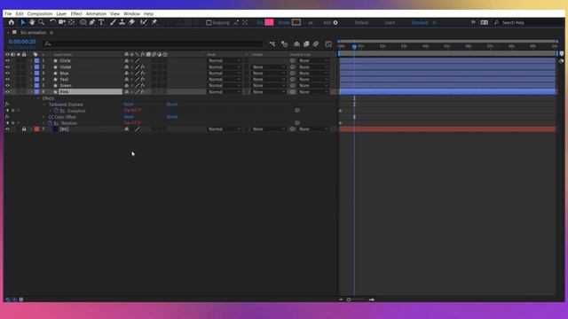Hide the Green layer with its eye icon
This screenshot has width=568, height=319.
(x=7, y=85)
